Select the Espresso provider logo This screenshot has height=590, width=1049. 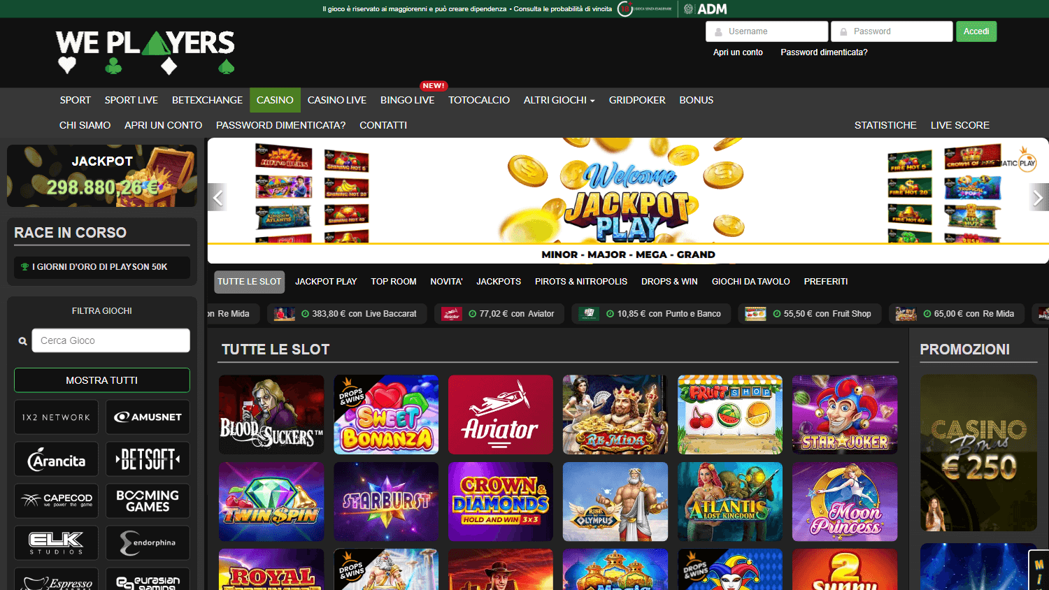click(57, 580)
